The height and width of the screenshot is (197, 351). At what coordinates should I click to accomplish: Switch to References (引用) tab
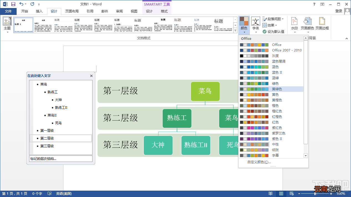[90, 11]
